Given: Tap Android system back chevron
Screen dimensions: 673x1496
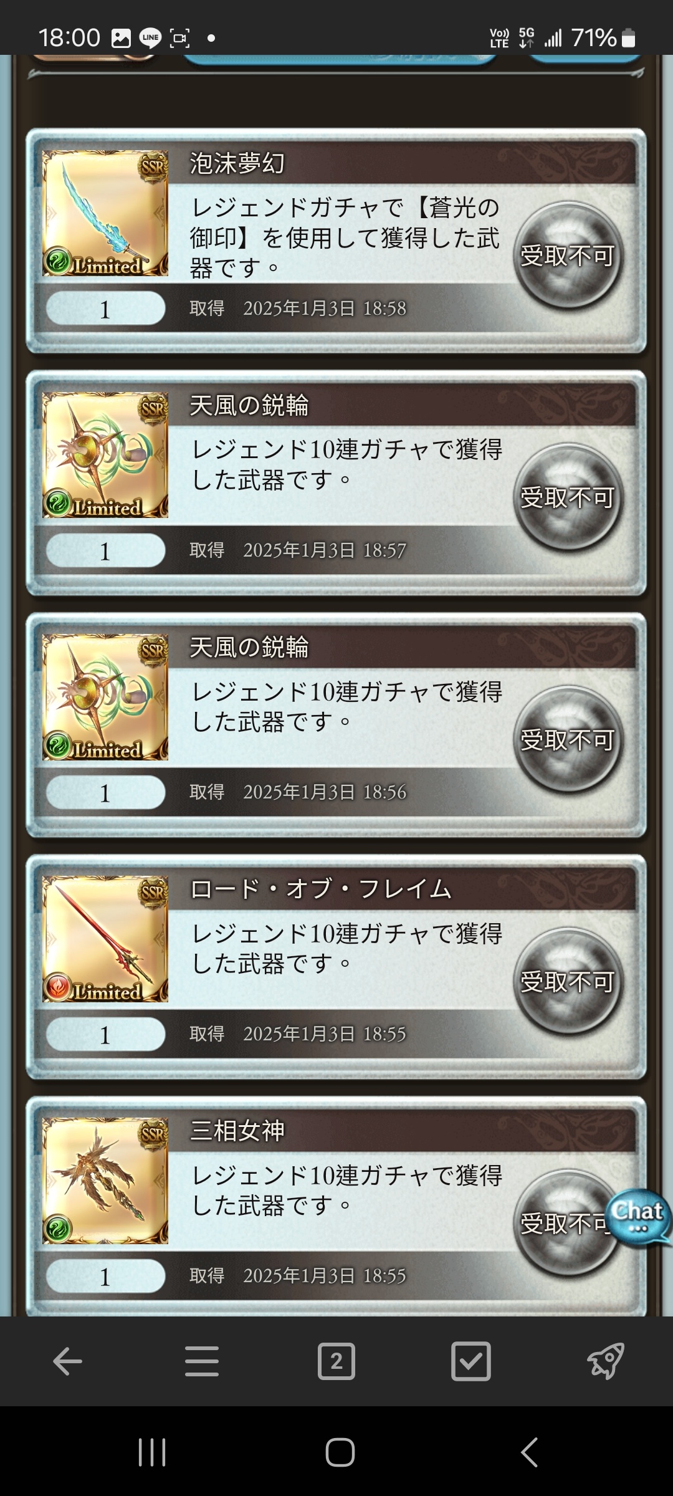Looking at the screenshot, I should pyautogui.click(x=529, y=1452).
